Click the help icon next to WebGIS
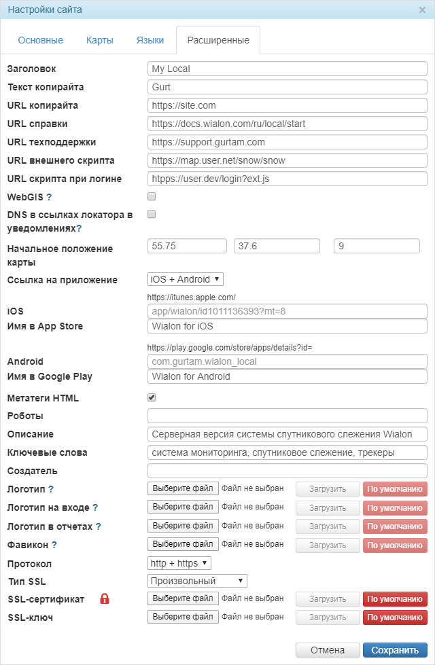435x665 pixels. click(x=49, y=198)
